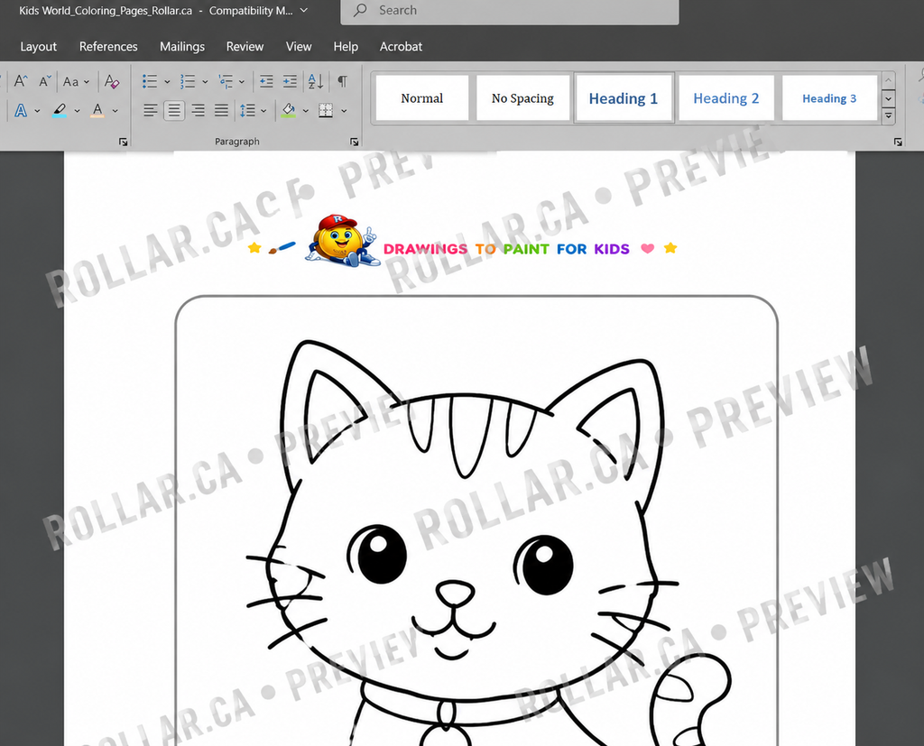Align text right

point(198,110)
